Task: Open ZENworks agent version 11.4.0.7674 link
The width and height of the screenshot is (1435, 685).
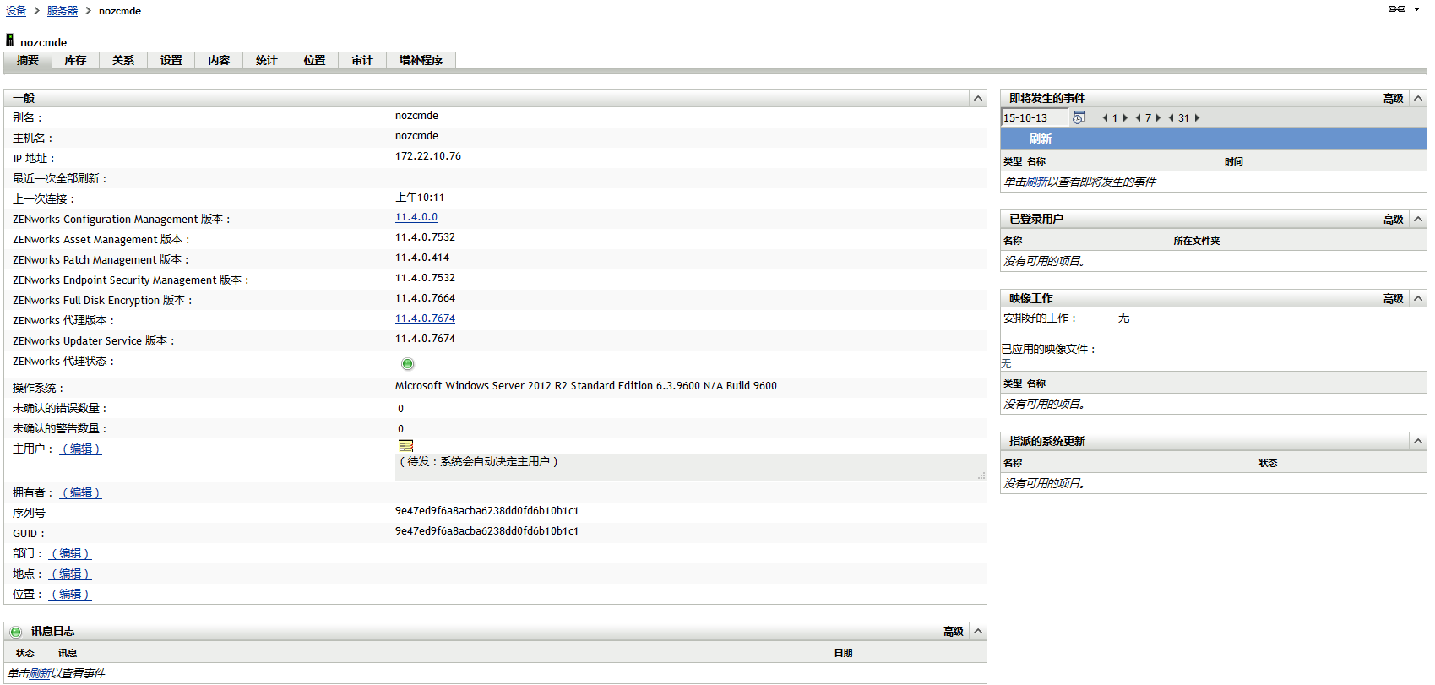Action: (425, 318)
